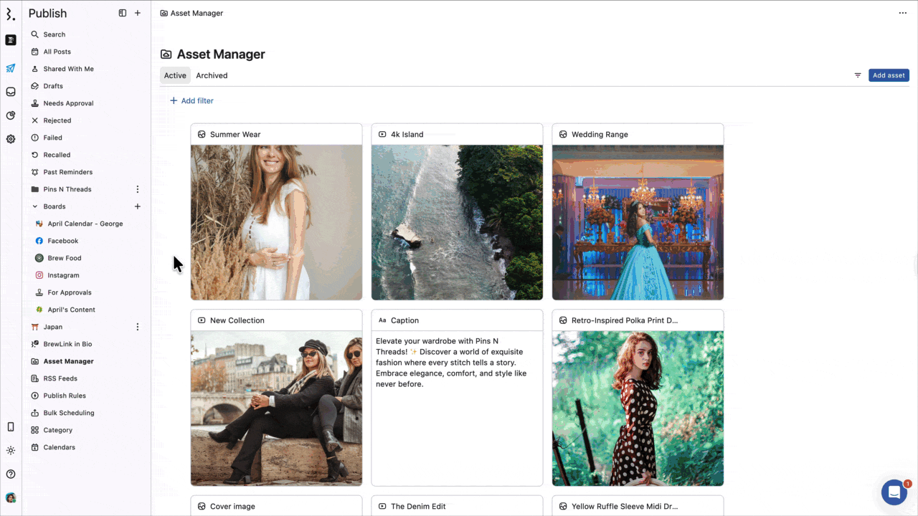Switch to the Archived tab
This screenshot has height=516, width=918.
(x=212, y=75)
